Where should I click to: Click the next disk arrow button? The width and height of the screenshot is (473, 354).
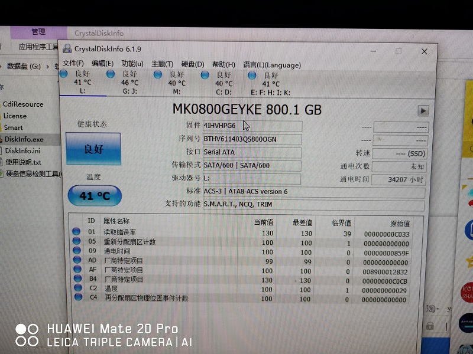pos(423,111)
